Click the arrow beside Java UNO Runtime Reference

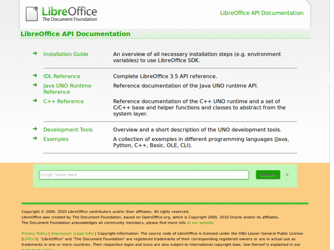point(35,85)
